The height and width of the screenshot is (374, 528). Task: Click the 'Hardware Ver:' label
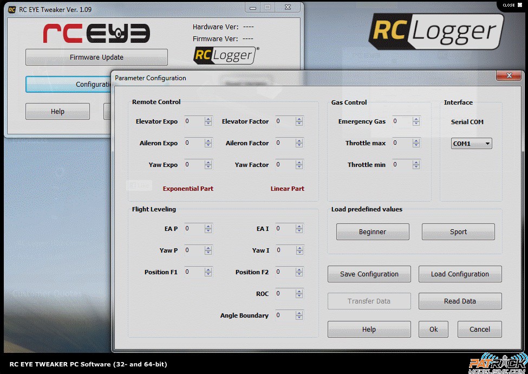(x=216, y=27)
